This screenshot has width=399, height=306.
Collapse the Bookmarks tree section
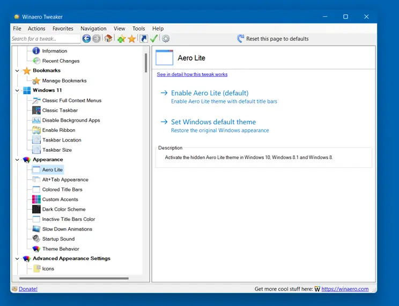[x=17, y=71]
